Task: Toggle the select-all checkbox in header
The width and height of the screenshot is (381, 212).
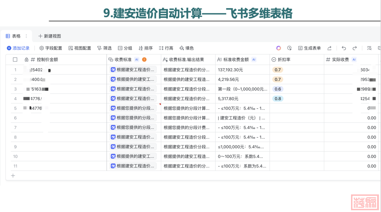Action: pos(15,60)
